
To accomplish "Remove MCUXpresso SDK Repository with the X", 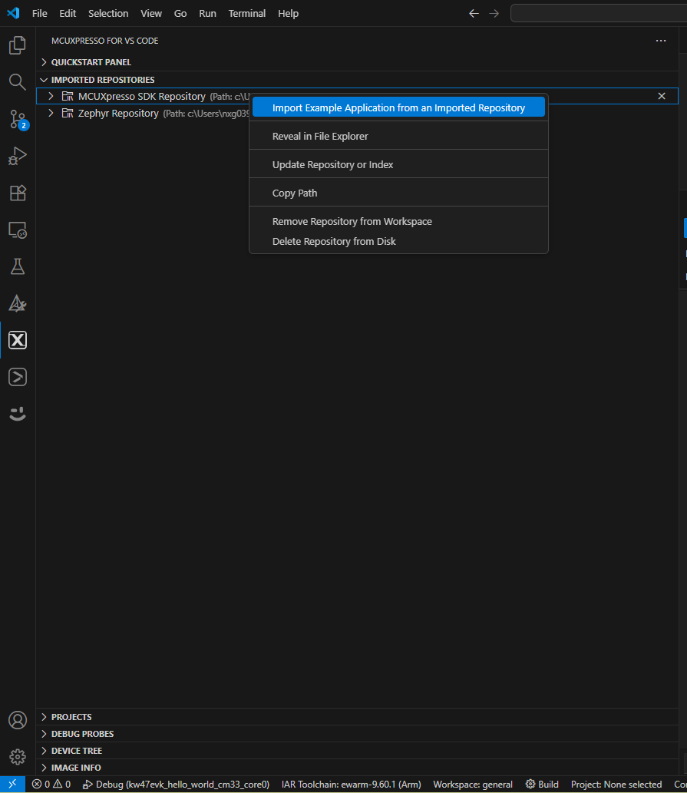I will 662,96.
